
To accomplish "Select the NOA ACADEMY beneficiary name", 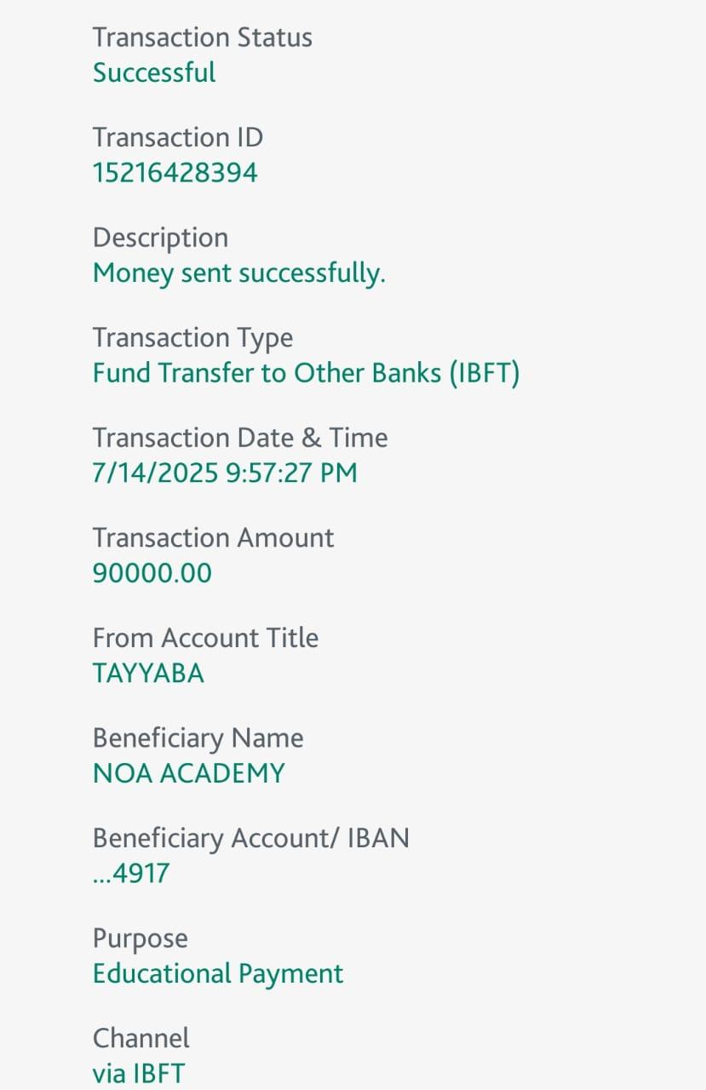I will (x=188, y=773).
